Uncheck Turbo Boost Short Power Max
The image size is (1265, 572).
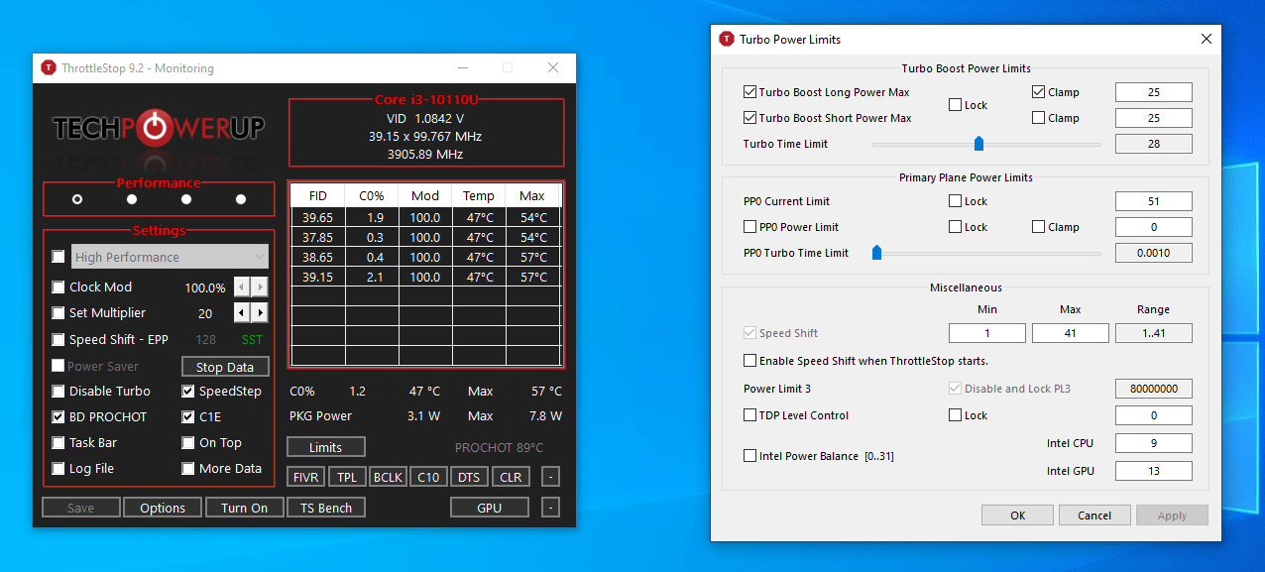pyautogui.click(x=750, y=118)
